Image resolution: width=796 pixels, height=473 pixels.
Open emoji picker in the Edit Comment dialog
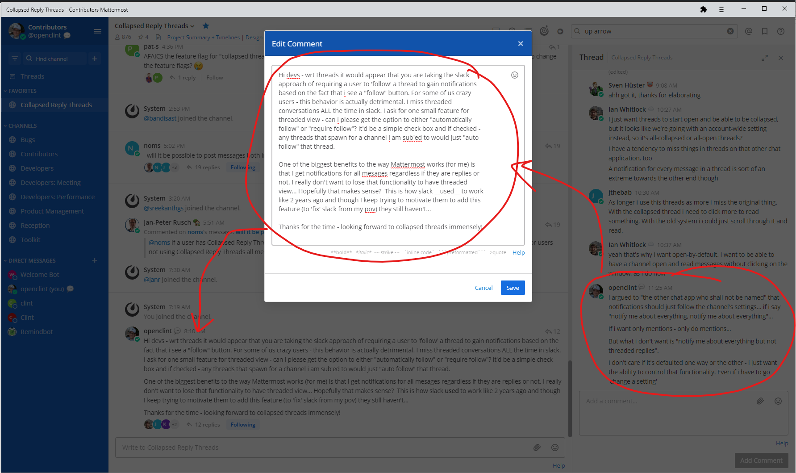(515, 75)
